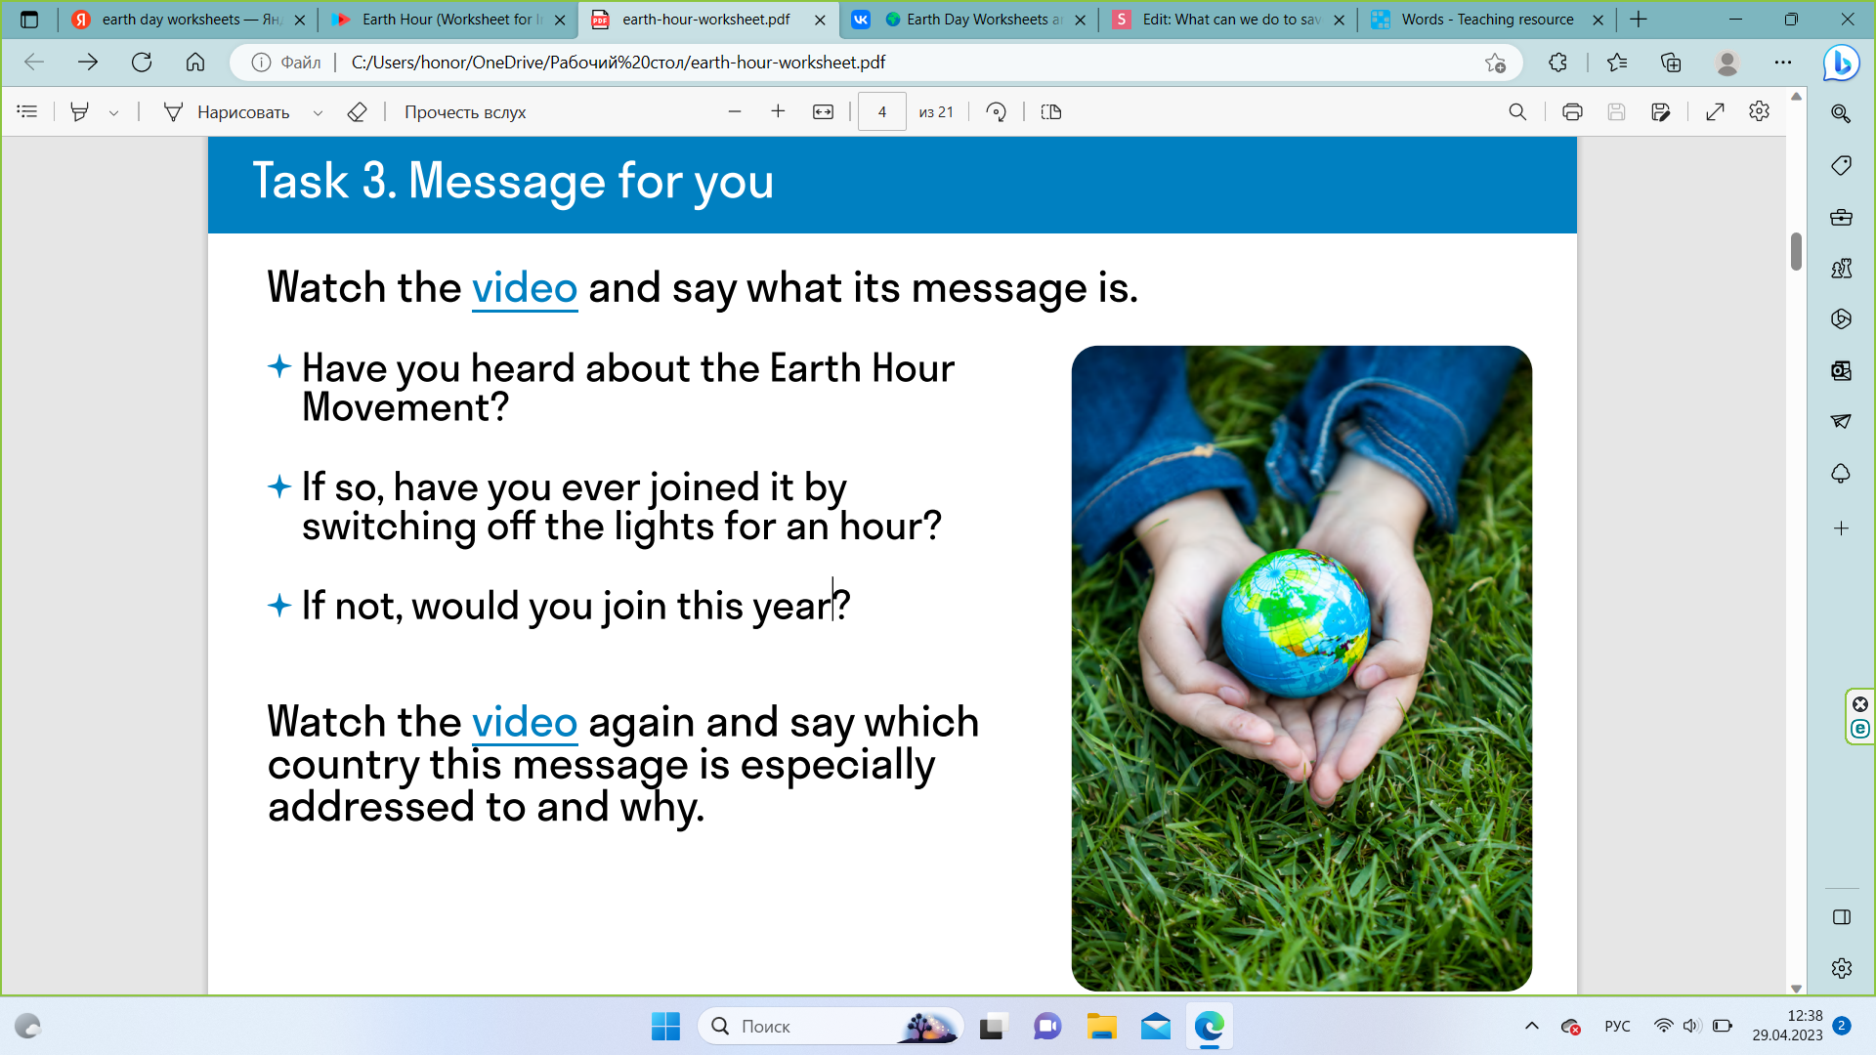This screenshot has width=1876, height=1055.
Task: Show hidden system tray icons chevron
Action: (1531, 1026)
